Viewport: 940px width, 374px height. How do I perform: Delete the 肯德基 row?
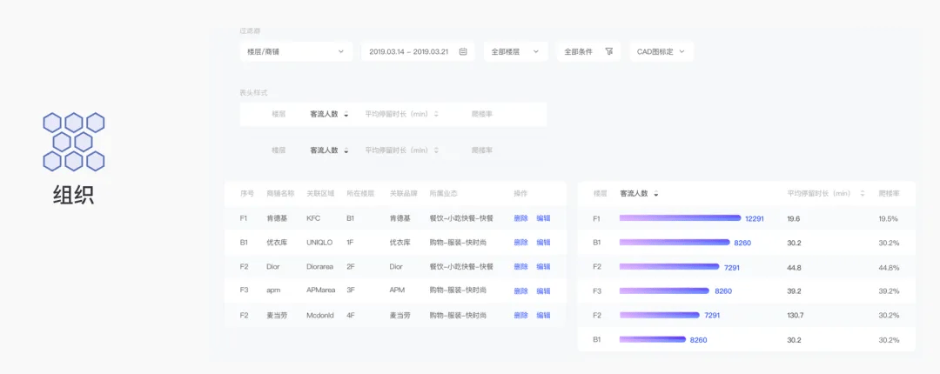click(521, 218)
